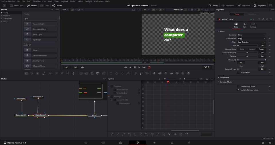Add a B-Spline mask tool from the toolbar

tap(128, 74)
